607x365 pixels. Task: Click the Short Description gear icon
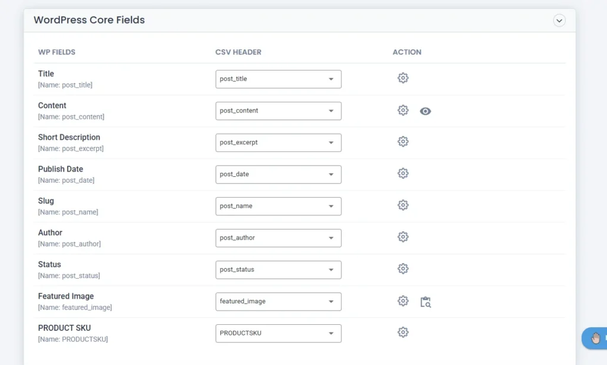(x=403, y=142)
